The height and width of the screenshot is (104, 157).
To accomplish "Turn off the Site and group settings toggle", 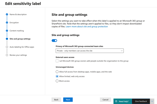I will point(54,41).
